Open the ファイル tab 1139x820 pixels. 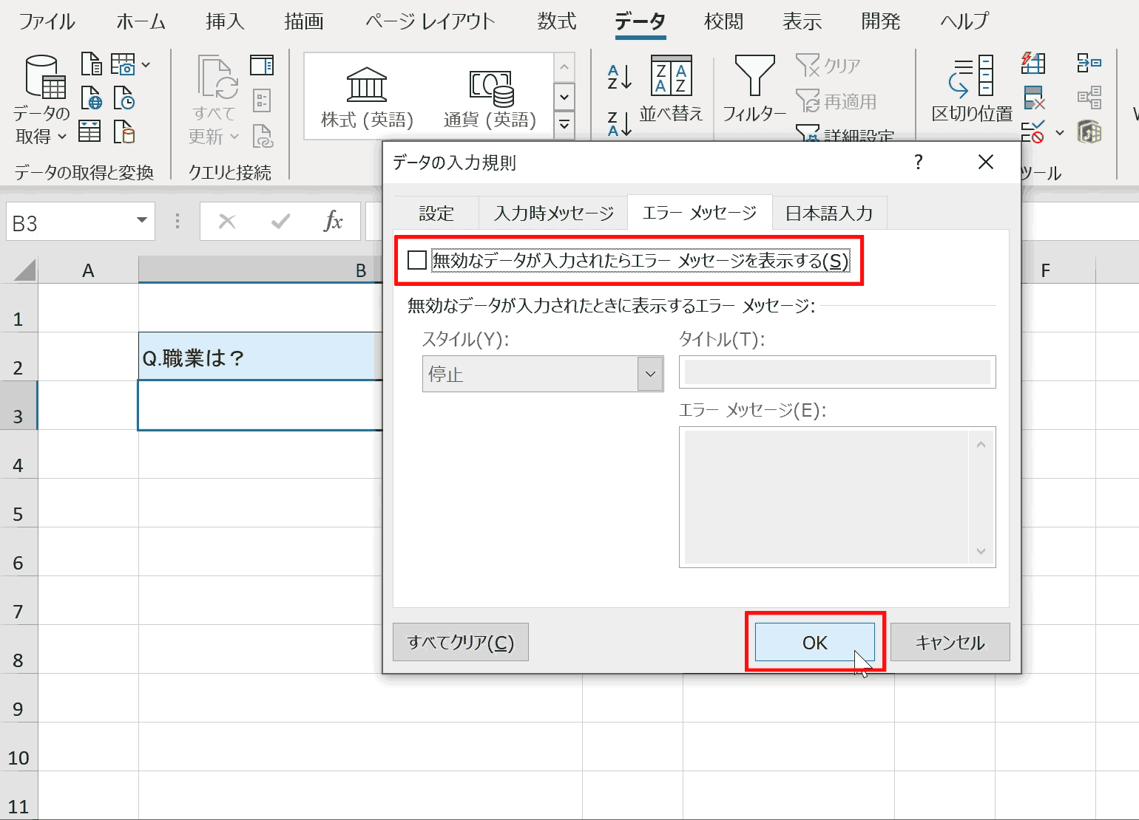tap(47, 21)
